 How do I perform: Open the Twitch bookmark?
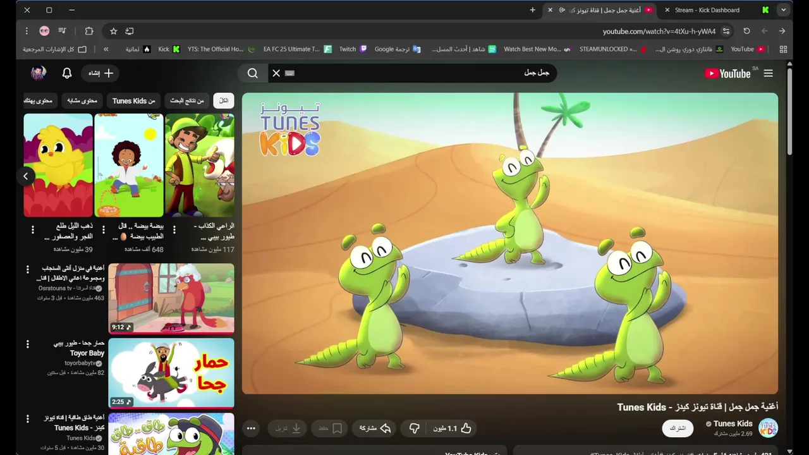[353, 49]
